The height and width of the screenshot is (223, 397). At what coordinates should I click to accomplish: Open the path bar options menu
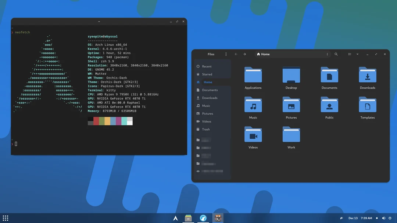pyautogui.click(x=327, y=54)
